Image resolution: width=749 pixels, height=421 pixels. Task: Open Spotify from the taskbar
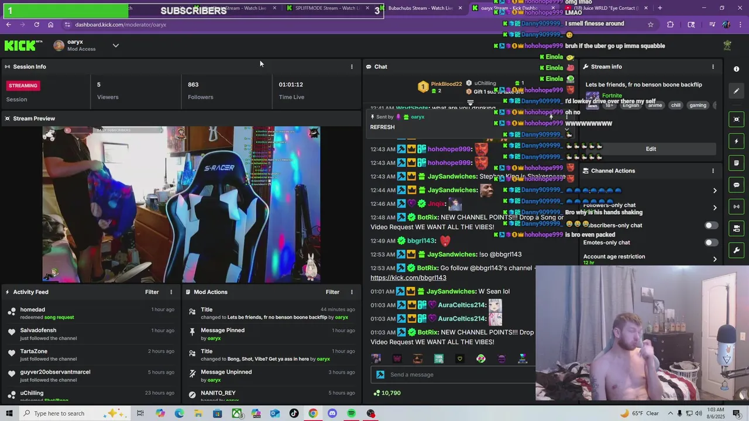(x=351, y=413)
